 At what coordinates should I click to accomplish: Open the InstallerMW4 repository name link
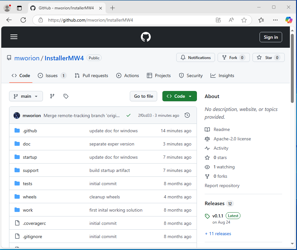click(64, 58)
